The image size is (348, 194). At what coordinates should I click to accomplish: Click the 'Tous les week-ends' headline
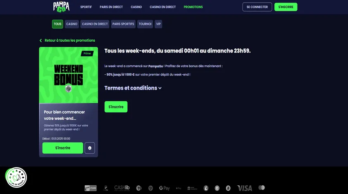click(x=178, y=51)
